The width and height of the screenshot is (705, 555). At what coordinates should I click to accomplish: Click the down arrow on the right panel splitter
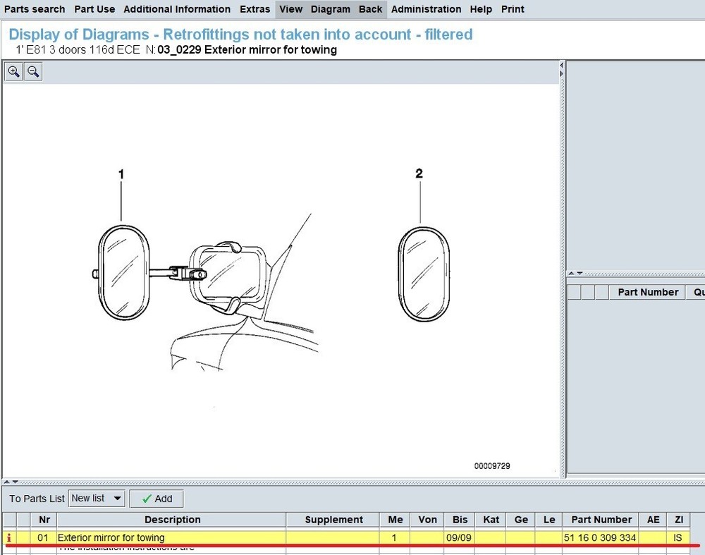(x=580, y=274)
